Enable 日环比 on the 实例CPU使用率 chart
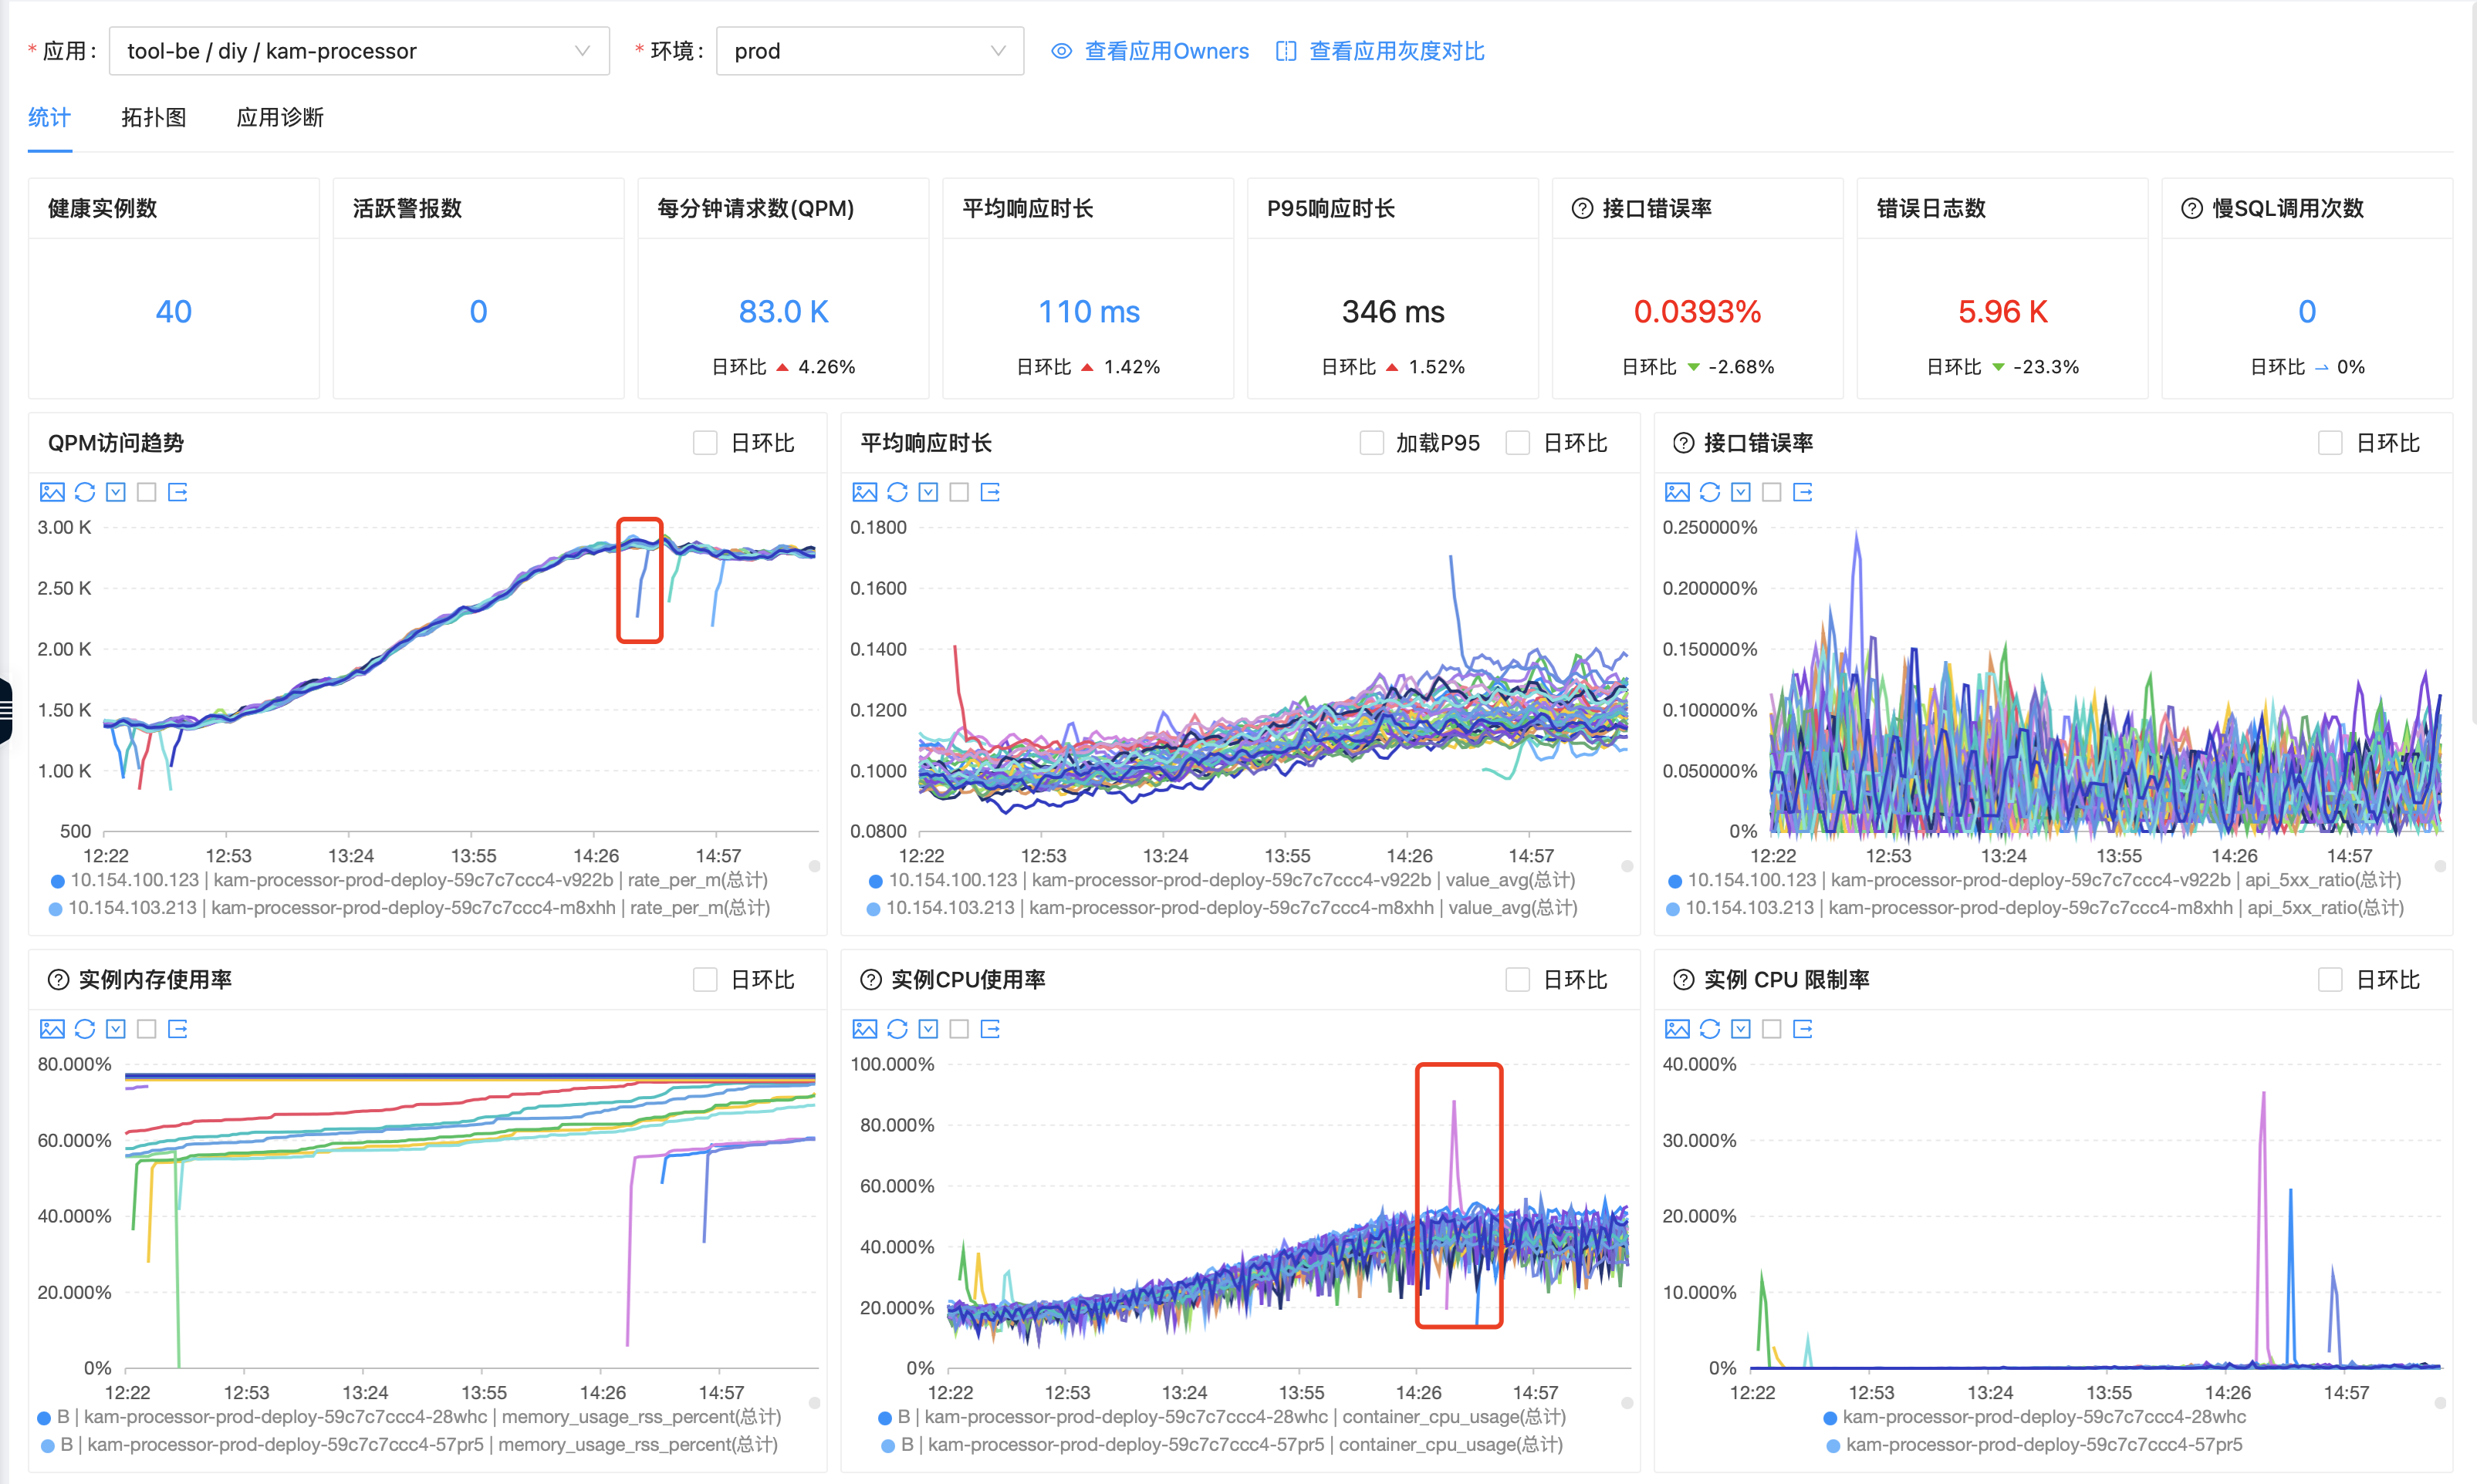 1518,980
